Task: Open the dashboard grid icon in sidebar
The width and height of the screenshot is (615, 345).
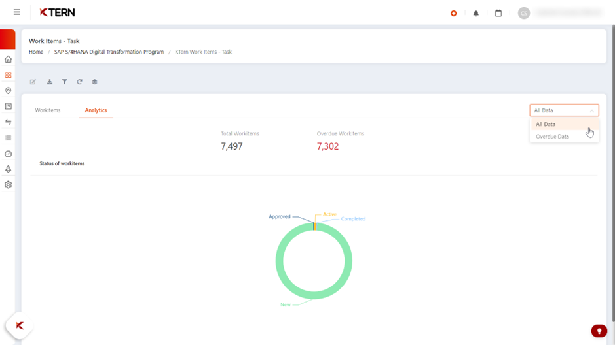Action: [9, 74]
